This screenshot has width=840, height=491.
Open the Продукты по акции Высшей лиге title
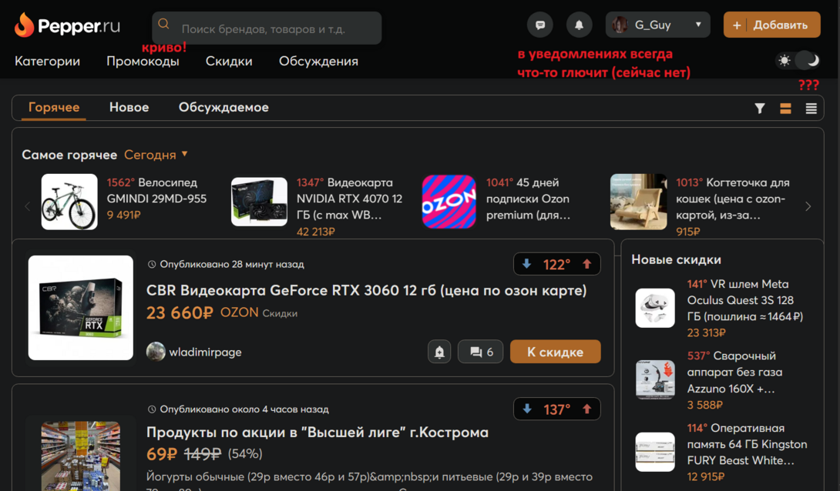[318, 433]
